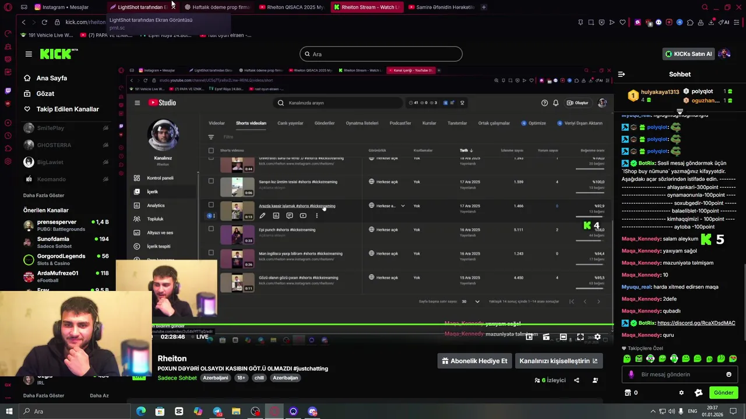Toggle notifications for GHOSTERRA channel

point(105,145)
